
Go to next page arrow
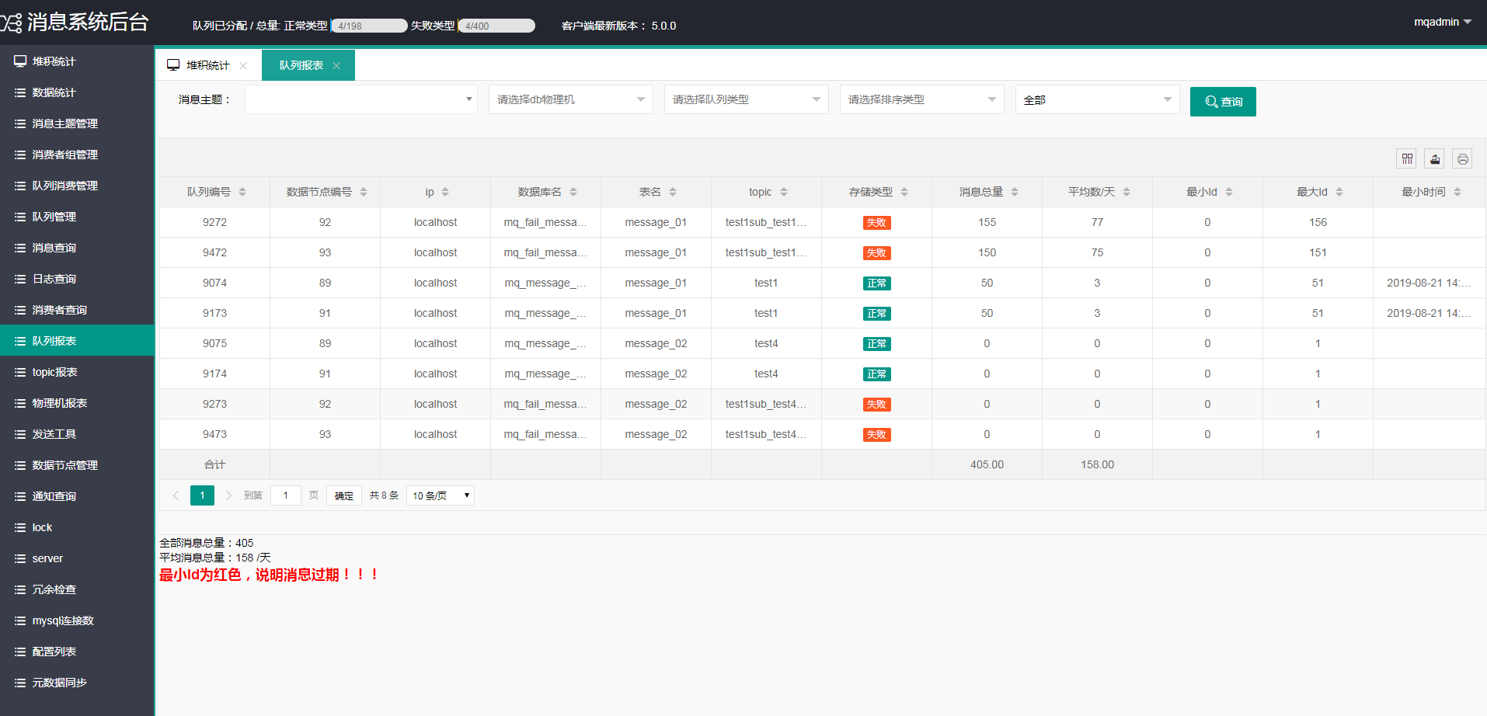(228, 495)
